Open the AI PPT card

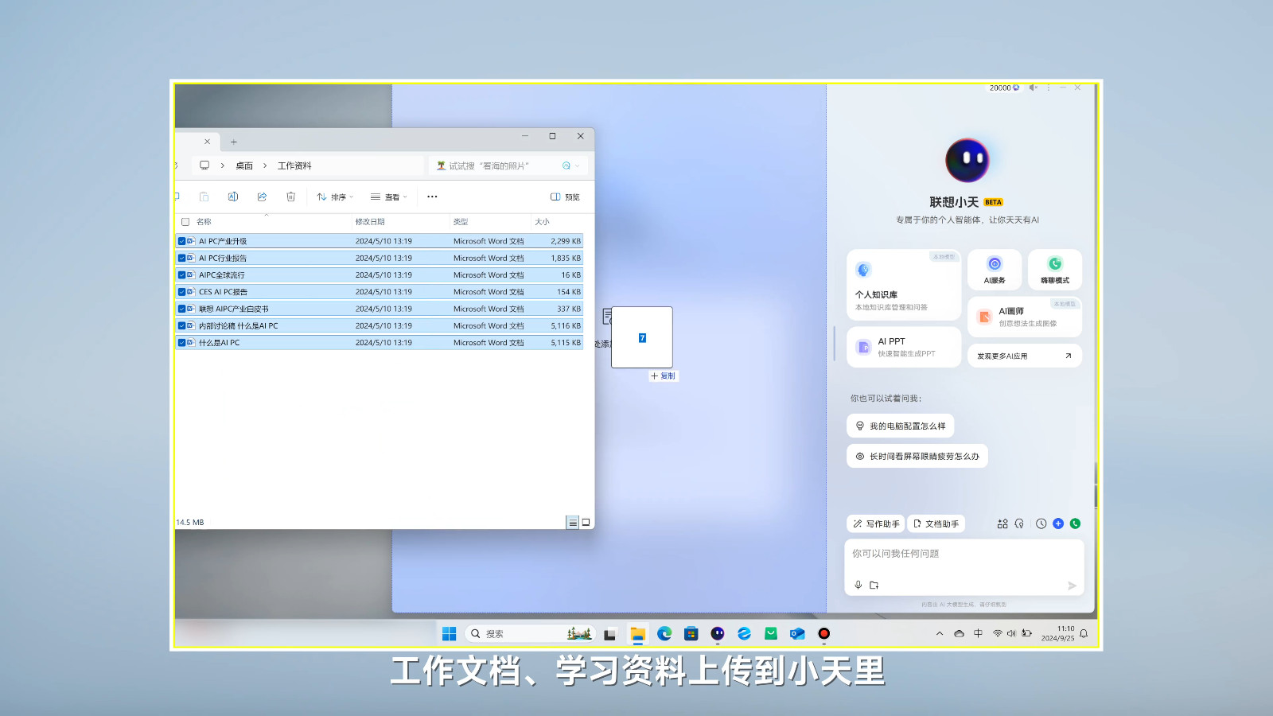click(x=904, y=347)
